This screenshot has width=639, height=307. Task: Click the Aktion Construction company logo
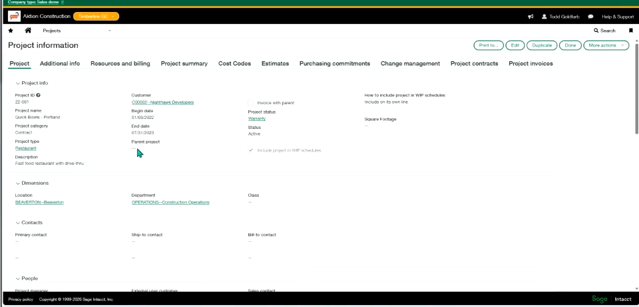14,16
